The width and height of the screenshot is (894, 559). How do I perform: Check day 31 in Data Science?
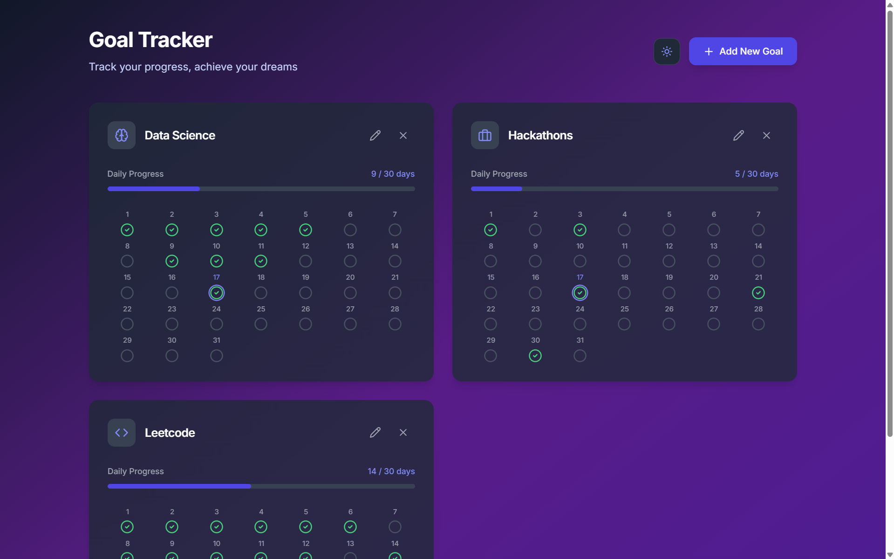pyautogui.click(x=217, y=356)
